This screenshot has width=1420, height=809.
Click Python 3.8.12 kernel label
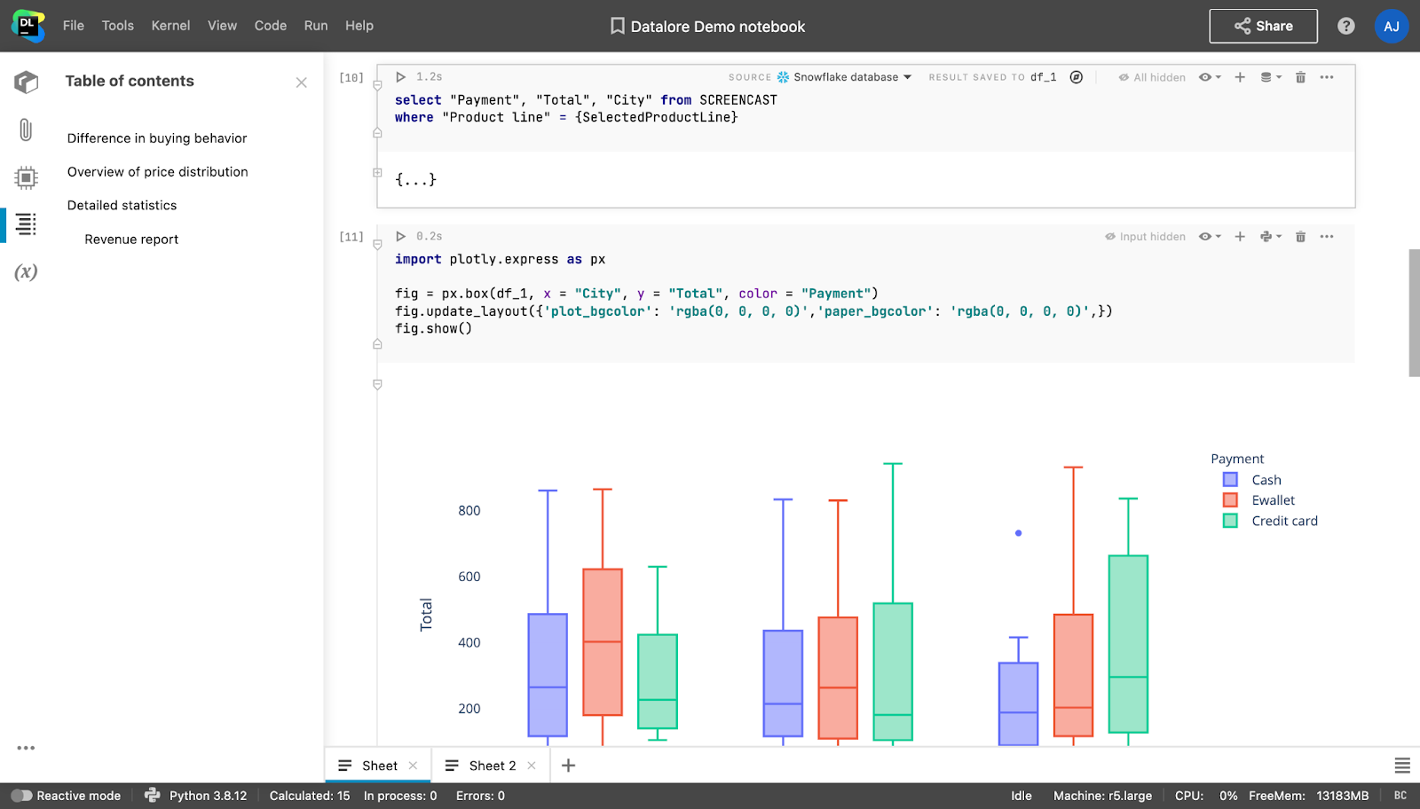point(209,796)
